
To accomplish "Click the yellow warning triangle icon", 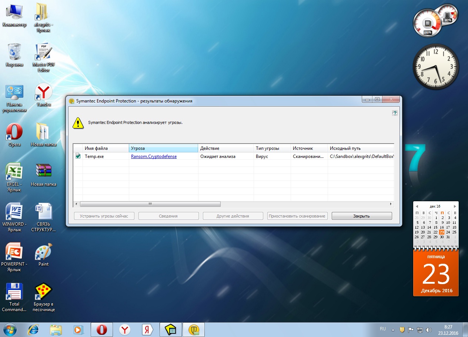I will [x=78, y=123].
